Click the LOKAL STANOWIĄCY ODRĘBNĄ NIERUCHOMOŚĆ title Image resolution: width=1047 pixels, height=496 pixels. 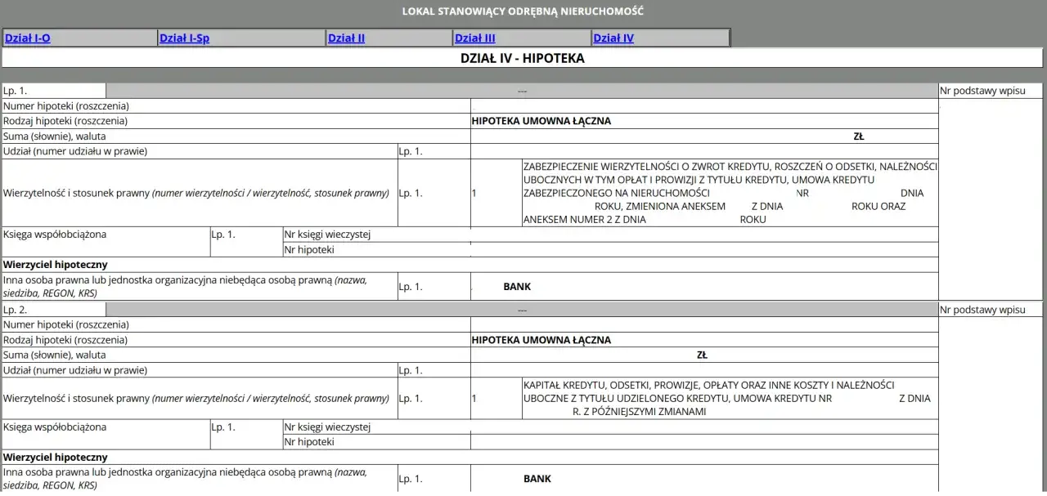(x=523, y=11)
